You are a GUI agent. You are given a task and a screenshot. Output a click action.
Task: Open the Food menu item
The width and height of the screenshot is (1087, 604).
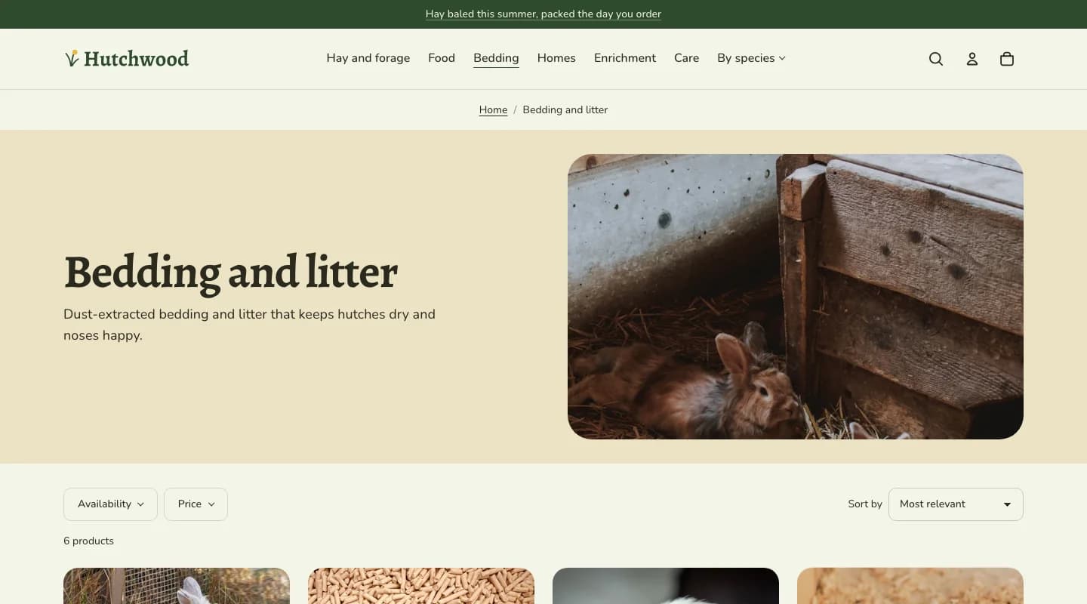[442, 58]
